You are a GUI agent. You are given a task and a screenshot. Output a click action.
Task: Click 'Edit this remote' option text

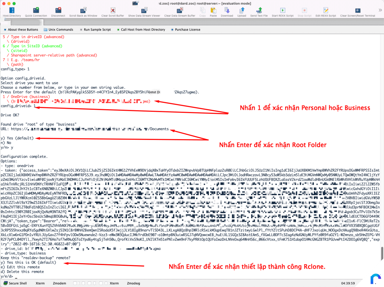tap(23, 267)
